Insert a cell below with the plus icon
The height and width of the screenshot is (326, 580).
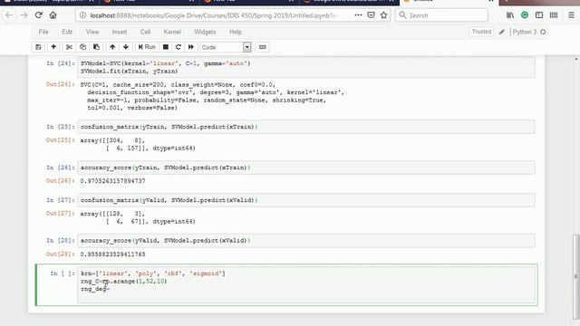pos(53,47)
